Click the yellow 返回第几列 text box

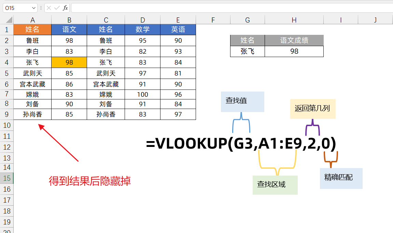coord(313,109)
